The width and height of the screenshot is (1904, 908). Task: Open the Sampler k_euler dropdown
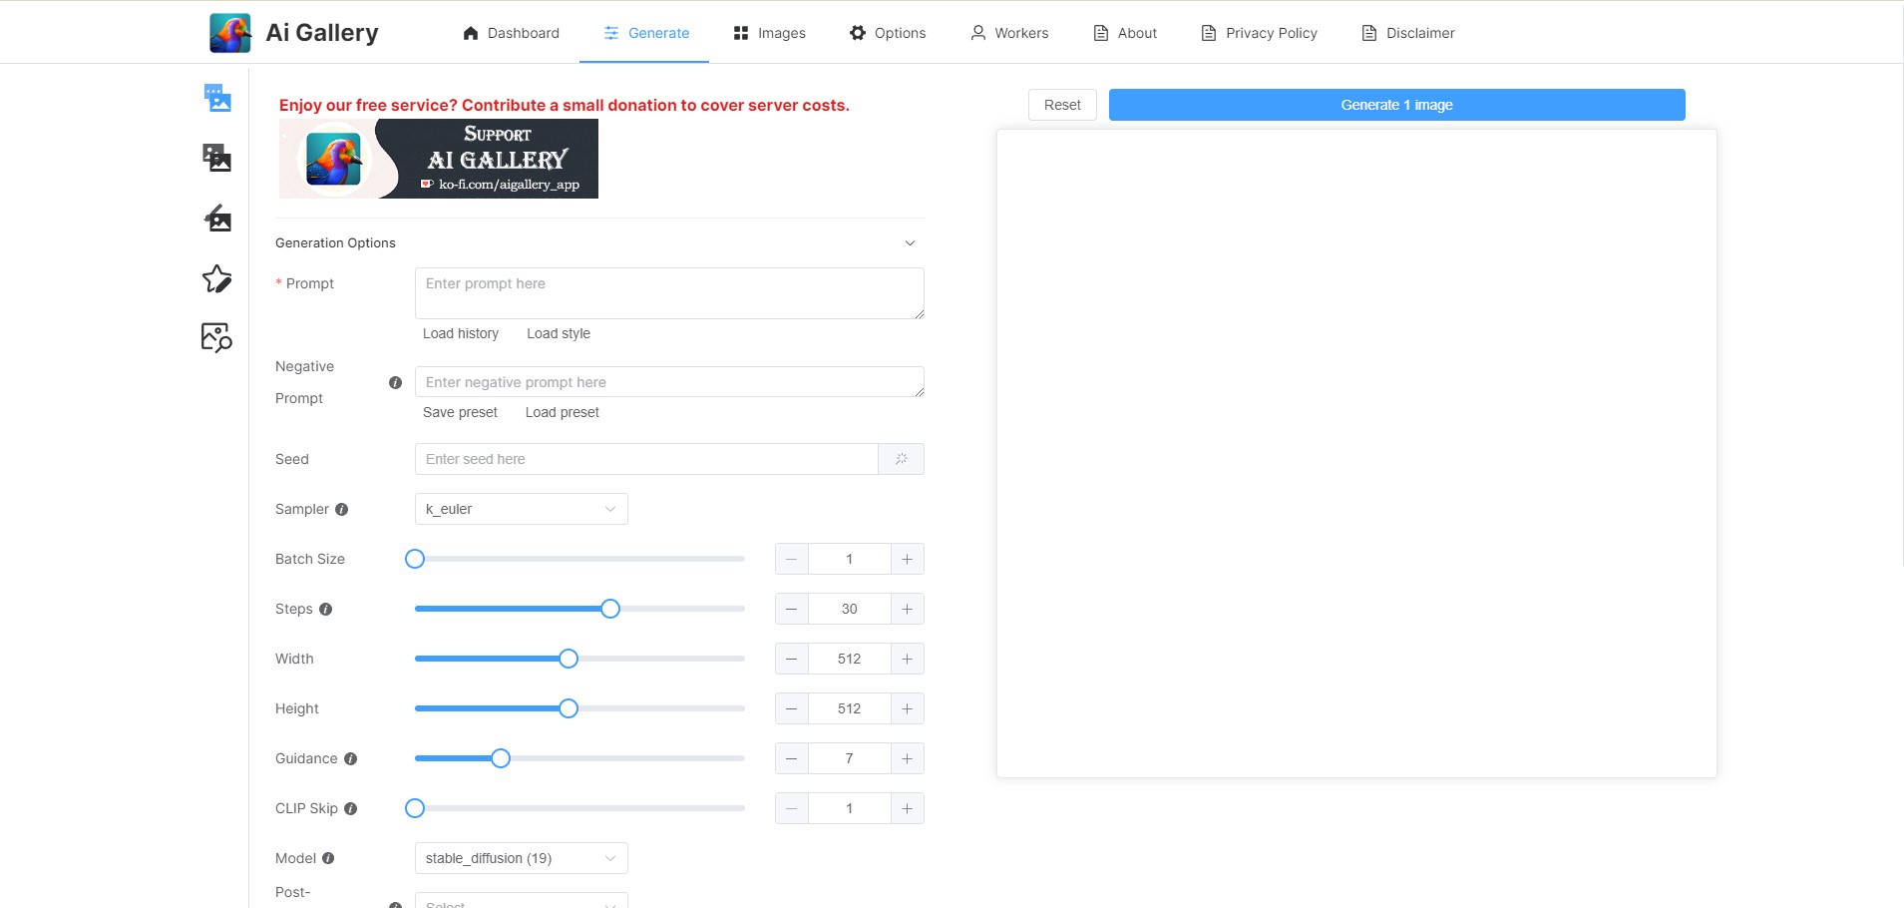(x=522, y=509)
